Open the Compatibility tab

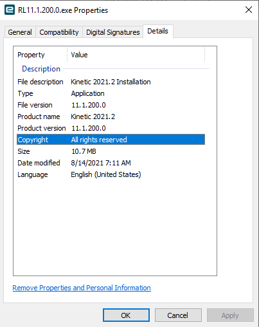pos(59,32)
